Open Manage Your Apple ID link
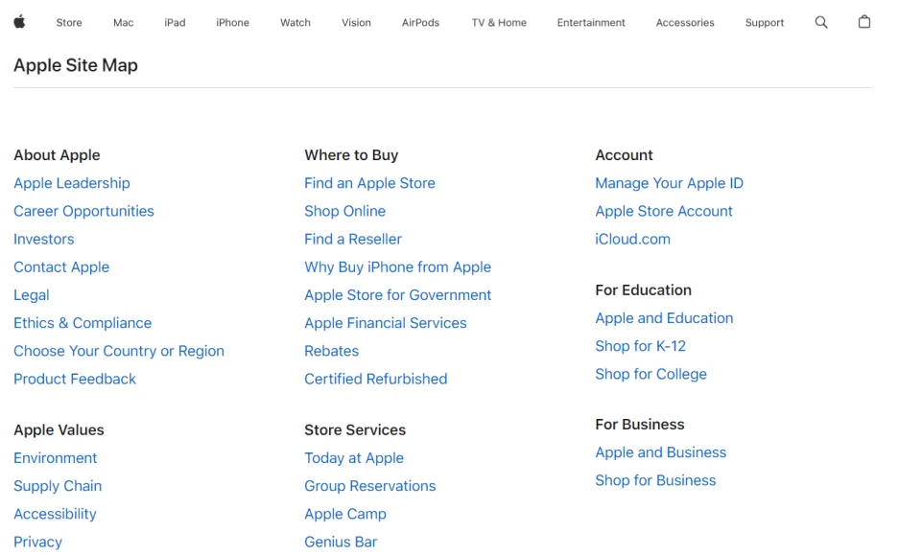This screenshot has height=556, width=899. click(x=669, y=183)
